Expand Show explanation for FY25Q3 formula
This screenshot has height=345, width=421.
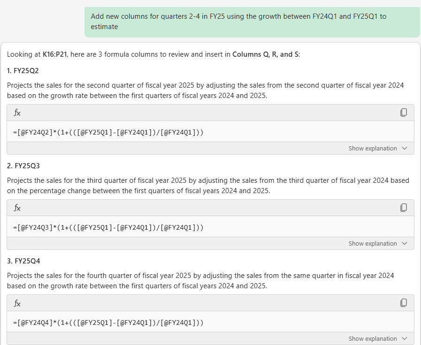[378, 243]
